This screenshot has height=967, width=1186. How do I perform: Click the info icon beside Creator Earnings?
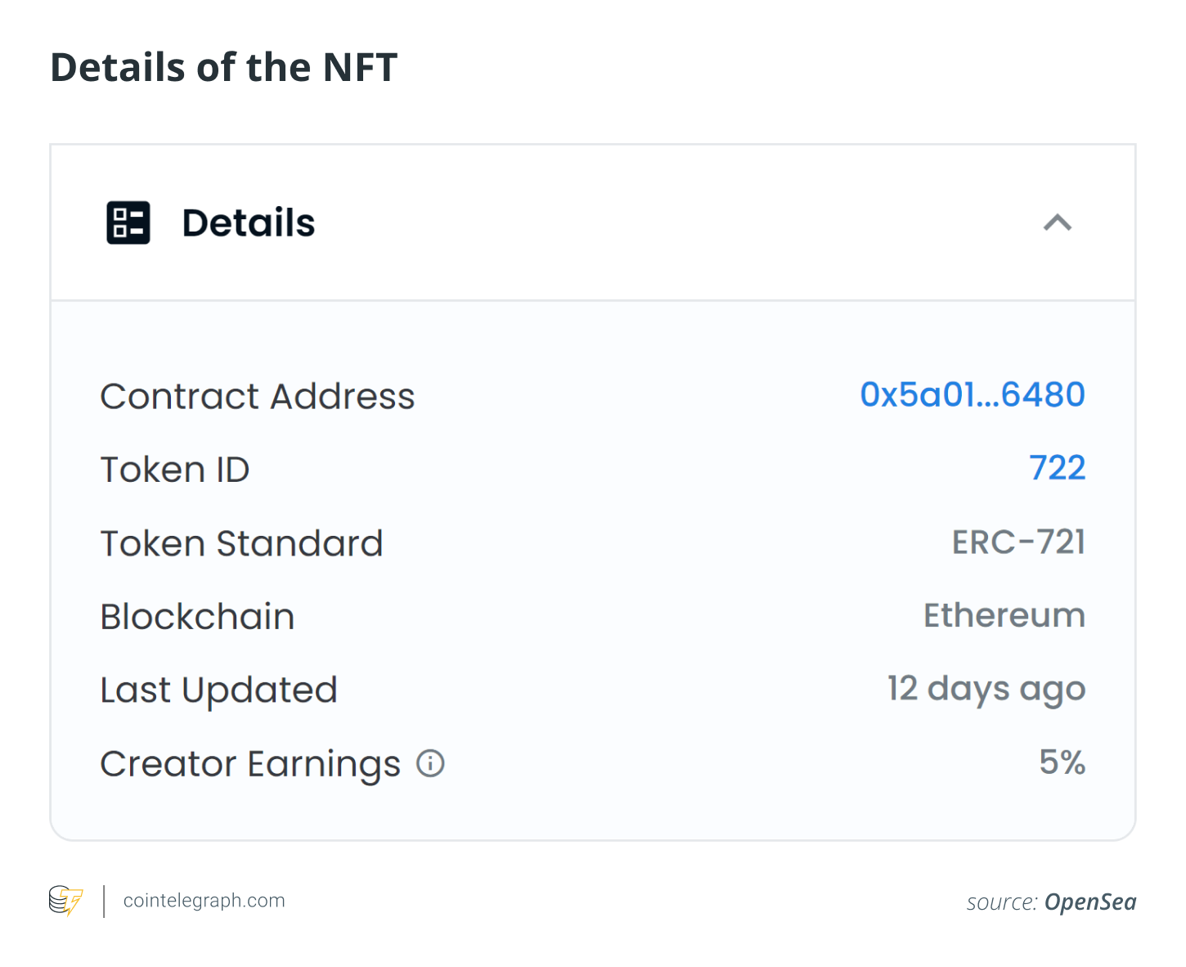pos(429,763)
